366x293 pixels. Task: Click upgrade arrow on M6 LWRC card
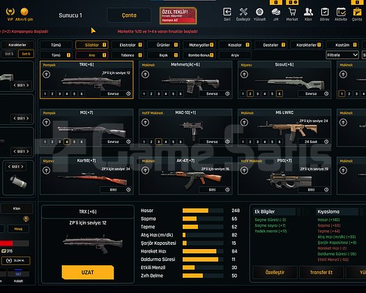(x=244, y=123)
